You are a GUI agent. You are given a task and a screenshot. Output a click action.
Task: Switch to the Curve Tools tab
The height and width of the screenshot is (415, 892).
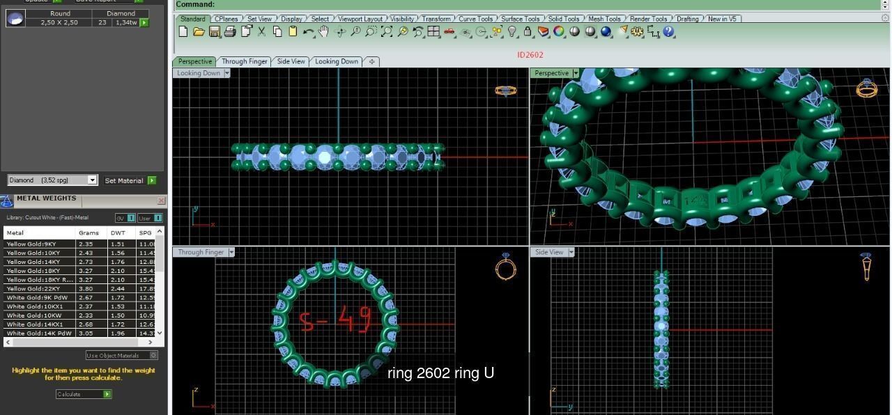tap(476, 19)
